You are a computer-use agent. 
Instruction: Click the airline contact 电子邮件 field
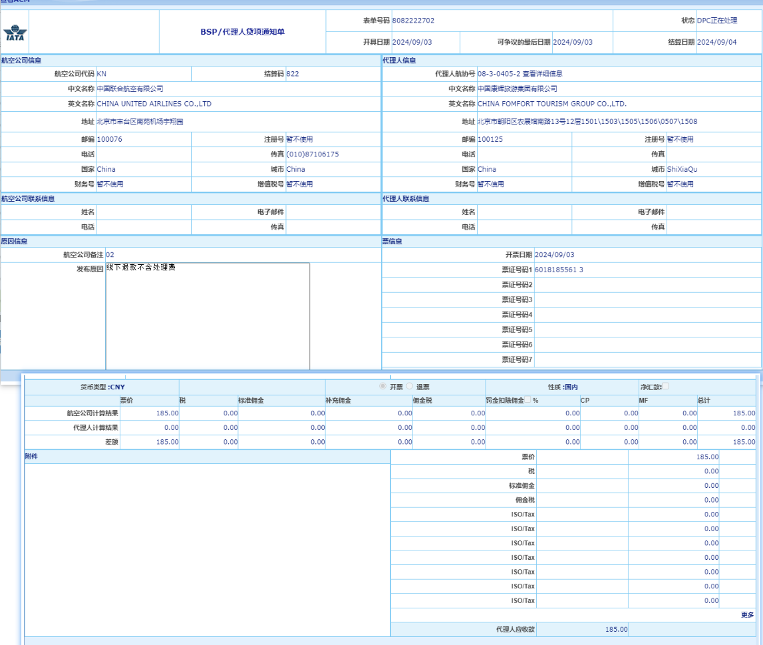click(x=333, y=212)
